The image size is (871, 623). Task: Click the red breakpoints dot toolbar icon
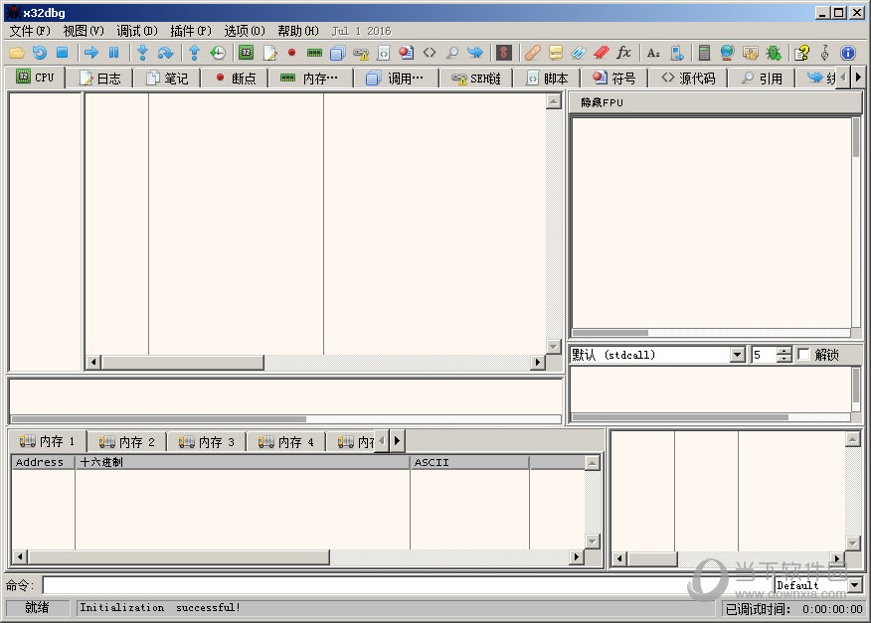pos(291,53)
